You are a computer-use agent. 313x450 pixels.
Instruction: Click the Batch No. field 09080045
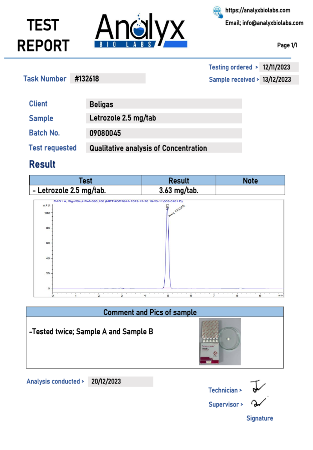point(163,133)
